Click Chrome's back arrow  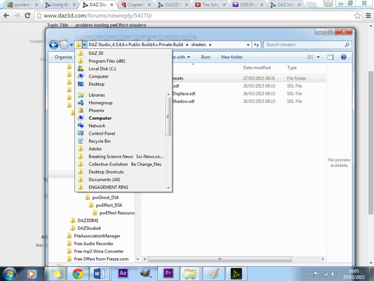click(x=6, y=16)
